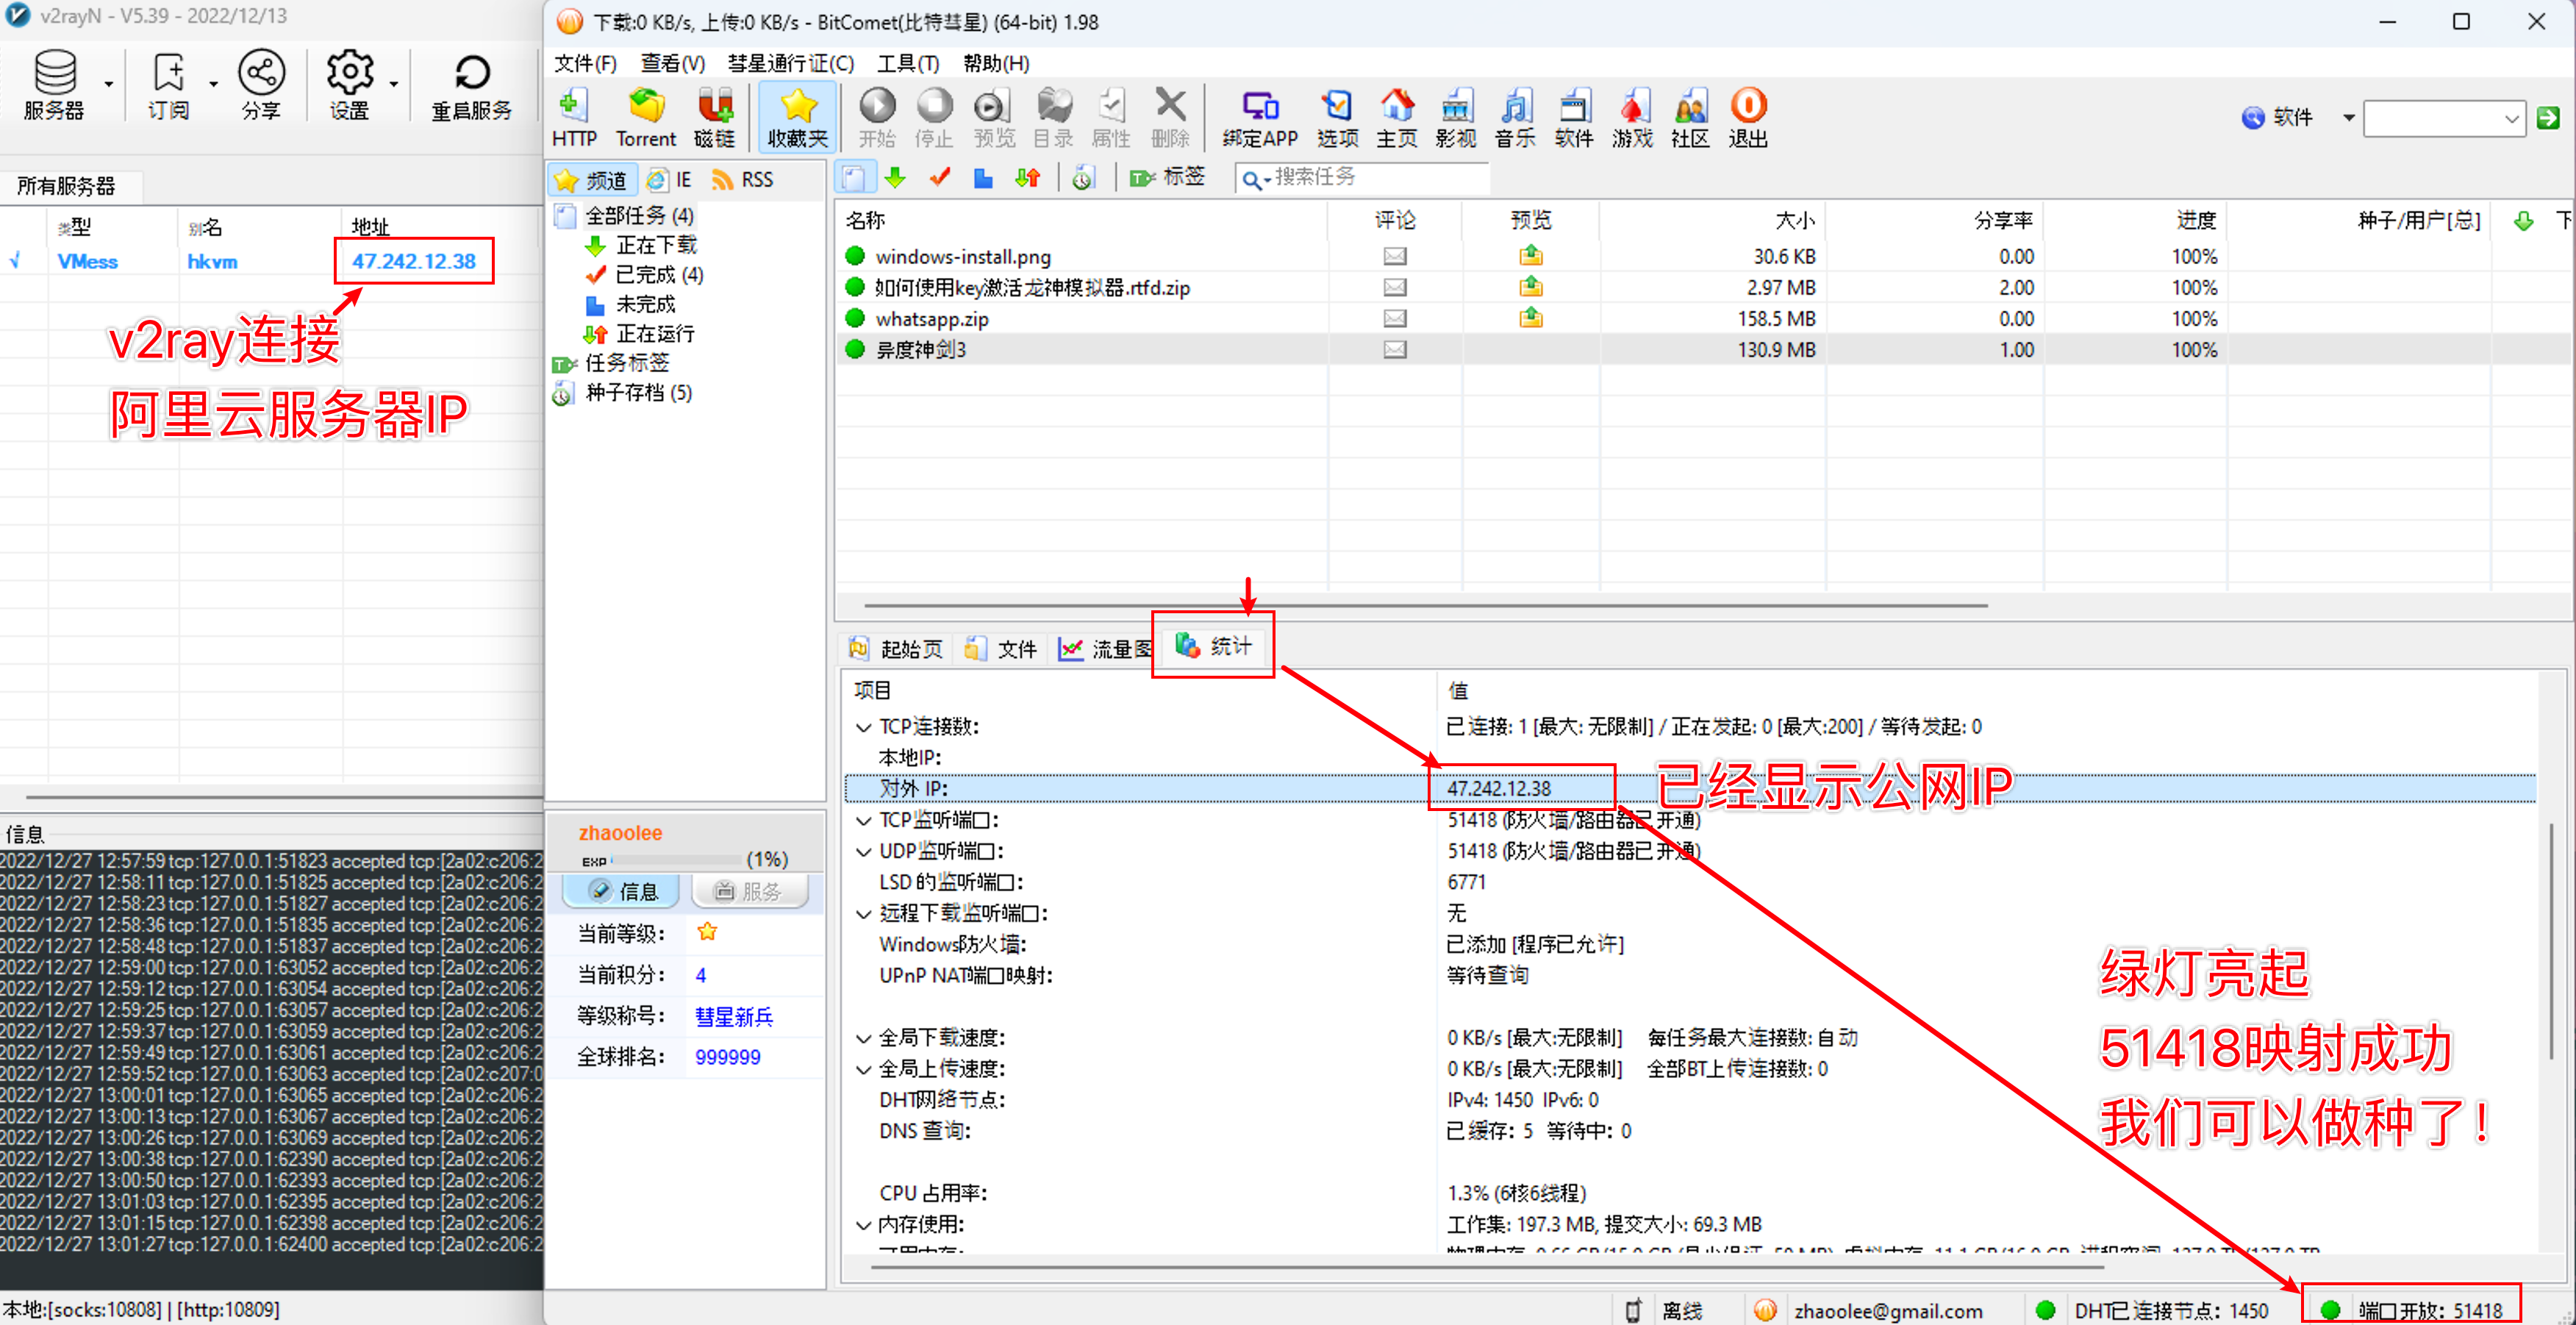Collapse the 全局下载速度 row

(863, 1038)
